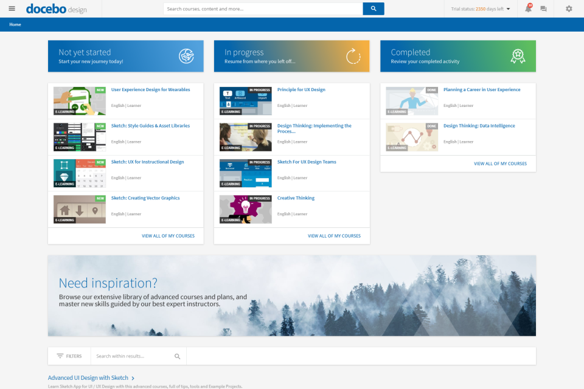Expand Advanced UI Design with Sketch chevron
584x389 pixels.
point(133,378)
